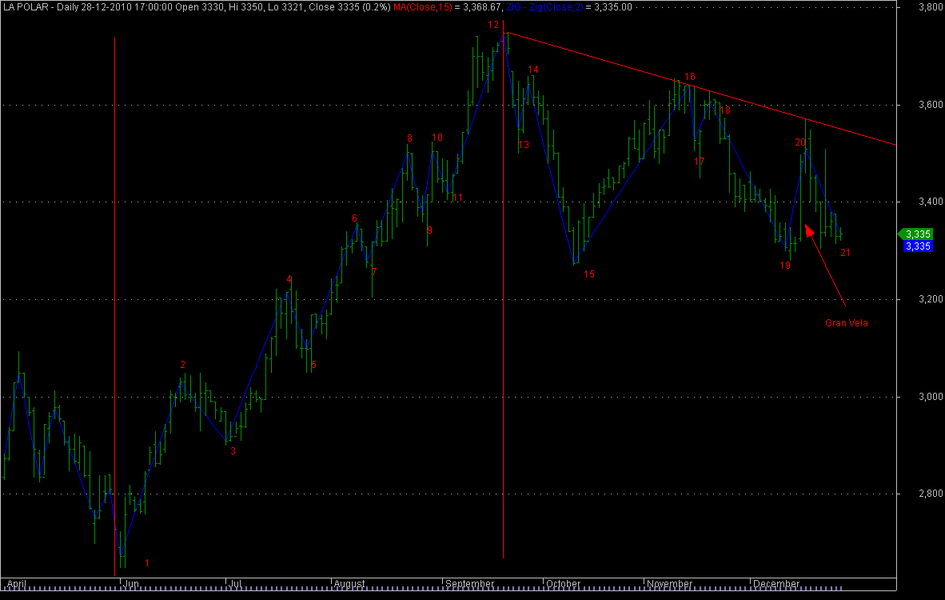Click the 3,200 price axis label
The image size is (945, 600).
(x=931, y=299)
